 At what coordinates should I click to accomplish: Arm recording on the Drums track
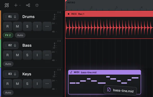[8, 26]
